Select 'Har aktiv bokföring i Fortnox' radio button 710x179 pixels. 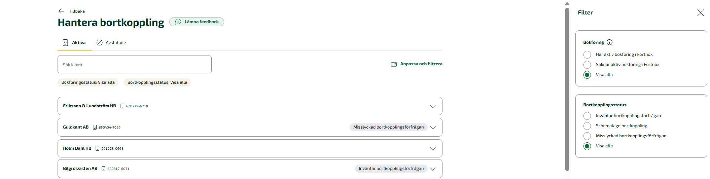(587, 55)
